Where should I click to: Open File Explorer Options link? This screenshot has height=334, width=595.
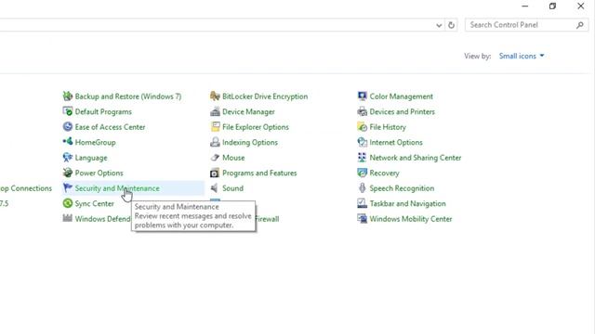(256, 127)
